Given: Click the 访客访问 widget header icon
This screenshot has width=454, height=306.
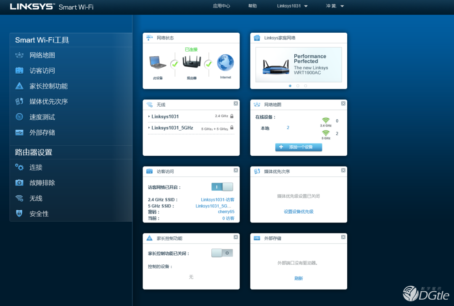Looking at the screenshot, I should pyautogui.click(x=149, y=171).
